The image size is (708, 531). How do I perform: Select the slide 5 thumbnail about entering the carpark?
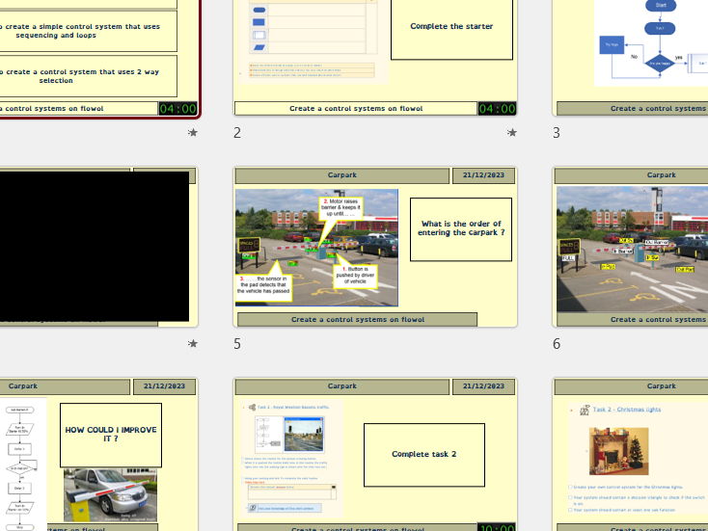375,247
